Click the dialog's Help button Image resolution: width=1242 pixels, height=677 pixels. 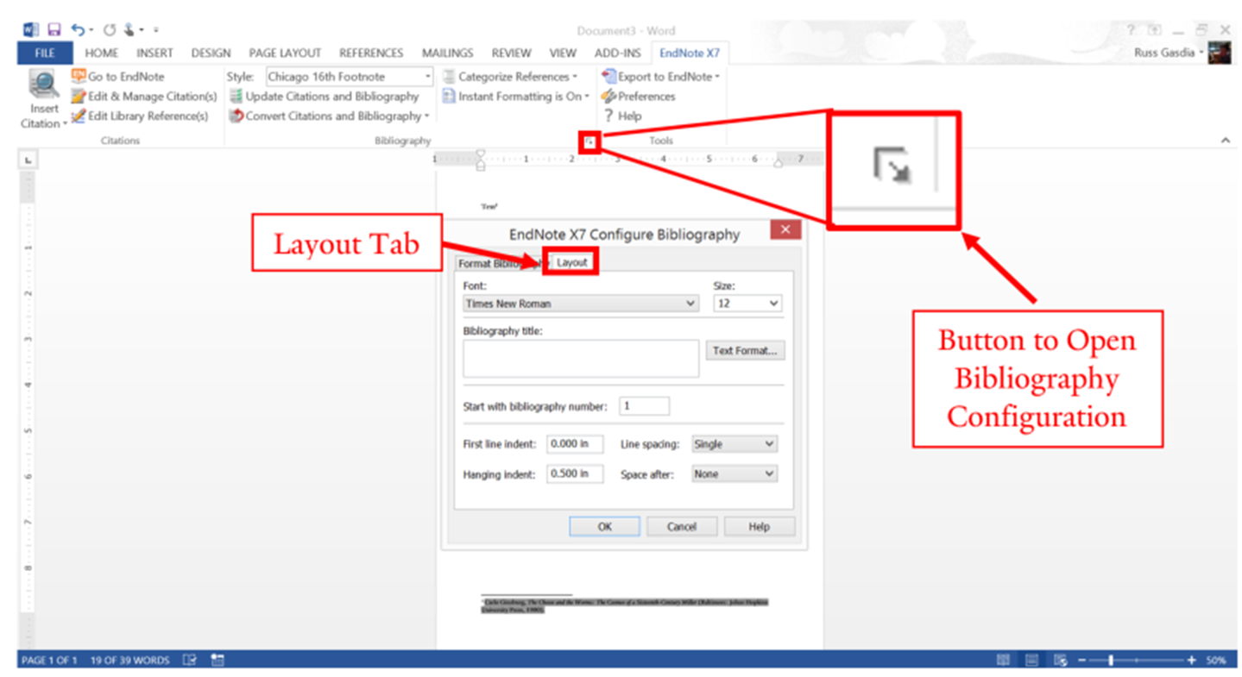click(x=760, y=527)
